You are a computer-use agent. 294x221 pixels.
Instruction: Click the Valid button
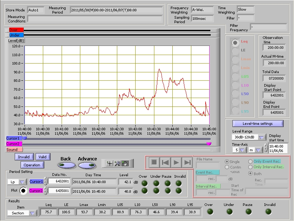[43, 157]
